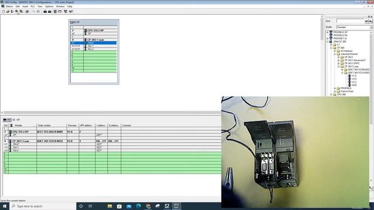Expand PROFINET IO in catalog tree
374x210 pixels.
[x=327, y=38]
